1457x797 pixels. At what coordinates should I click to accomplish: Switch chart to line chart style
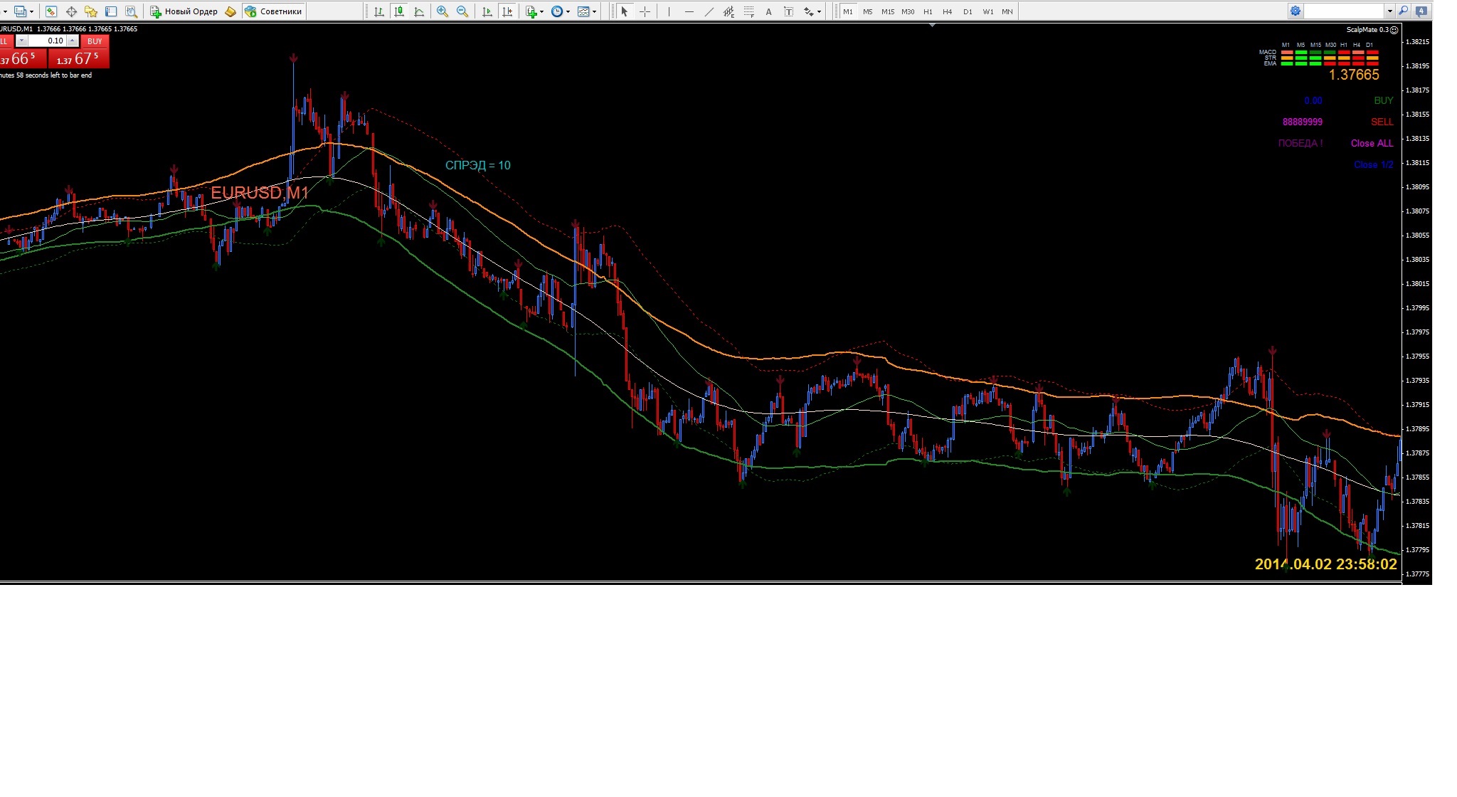(419, 11)
